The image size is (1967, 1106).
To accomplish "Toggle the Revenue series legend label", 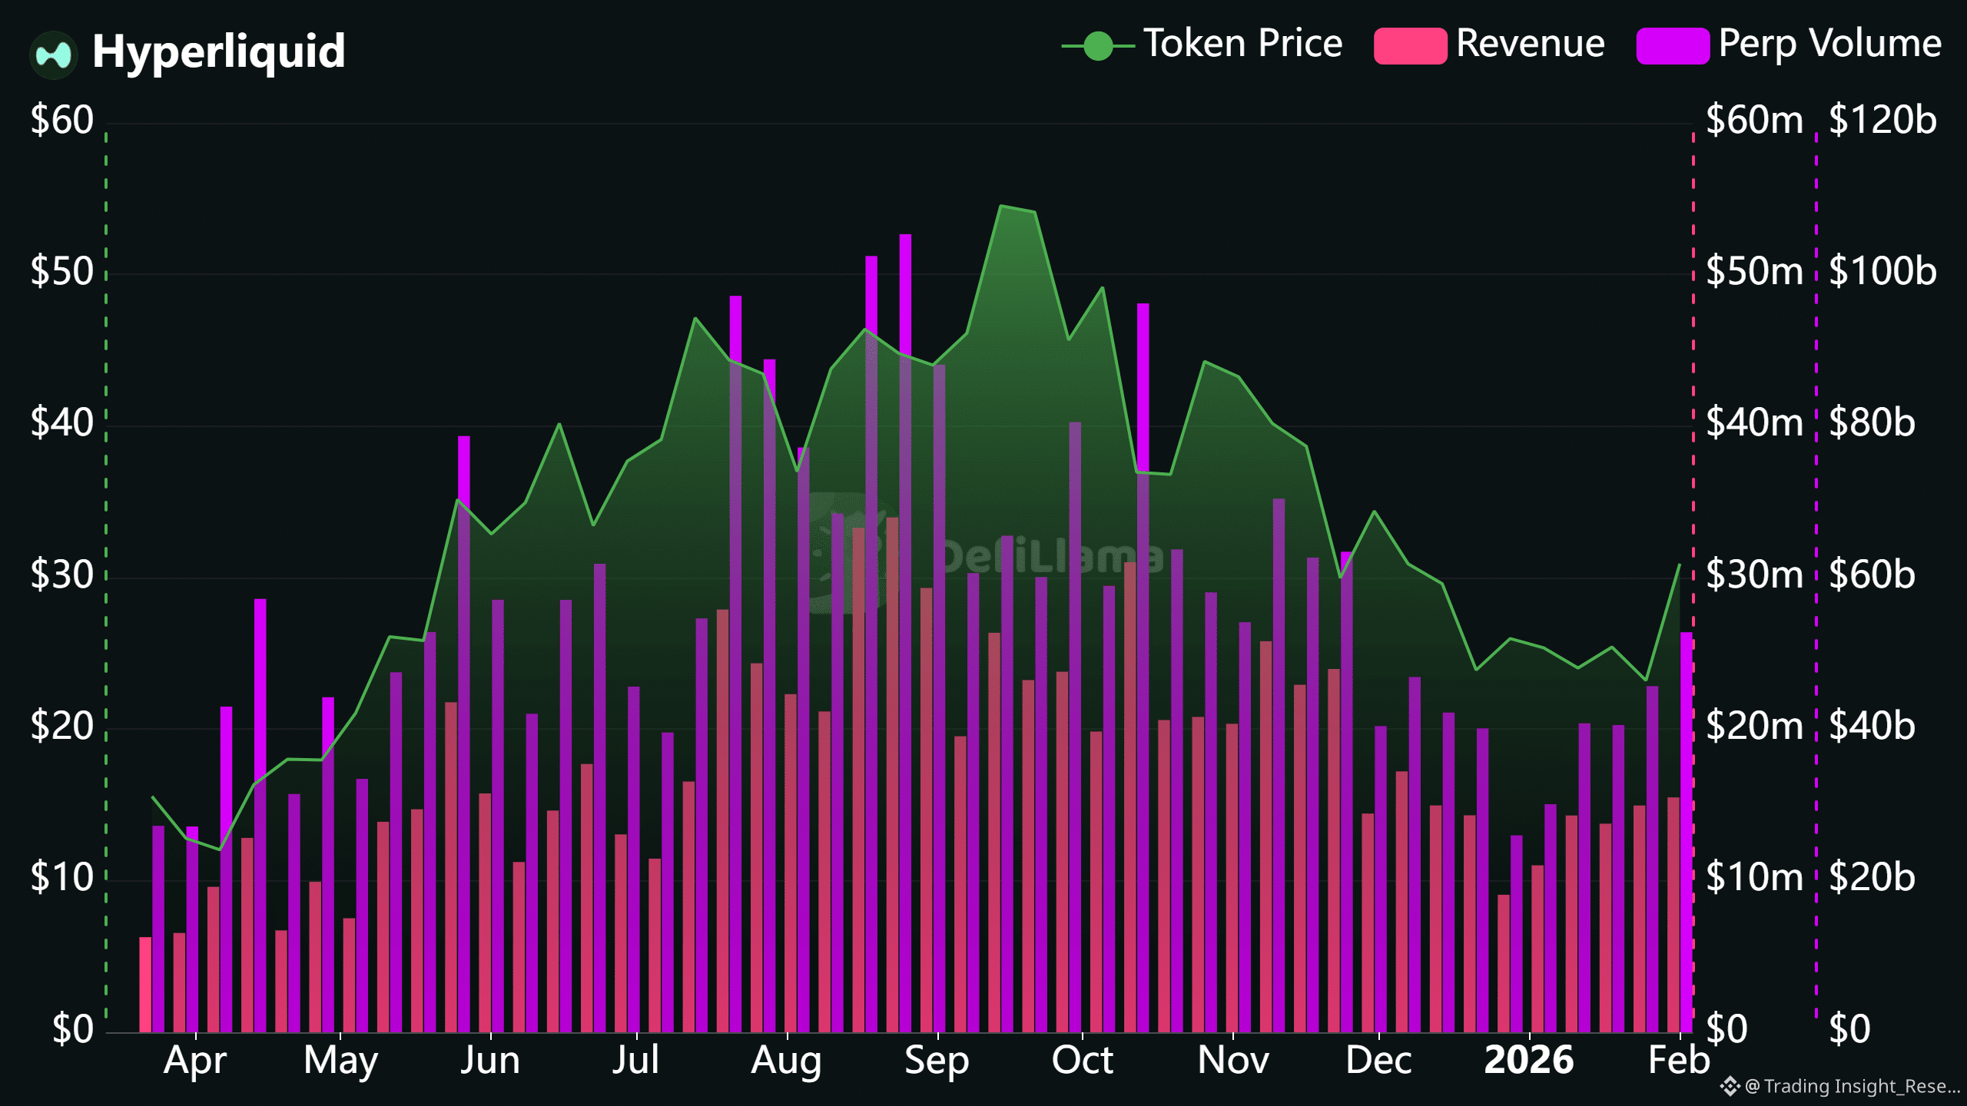I will pyautogui.click(x=1530, y=44).
